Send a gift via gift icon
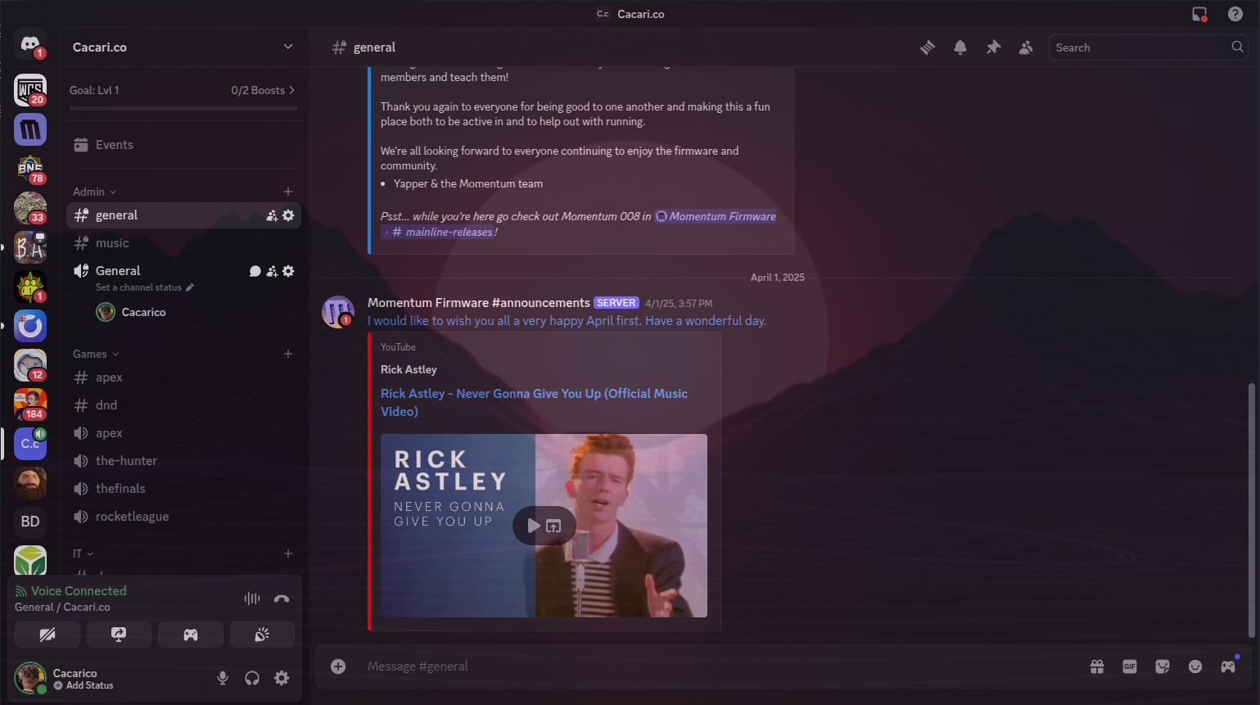The width and height of the screenshot is (1260, 705). (1097, 667)
